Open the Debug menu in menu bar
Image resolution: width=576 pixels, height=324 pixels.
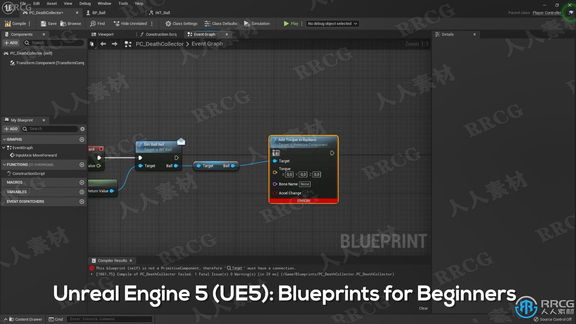tap(85, 3)
